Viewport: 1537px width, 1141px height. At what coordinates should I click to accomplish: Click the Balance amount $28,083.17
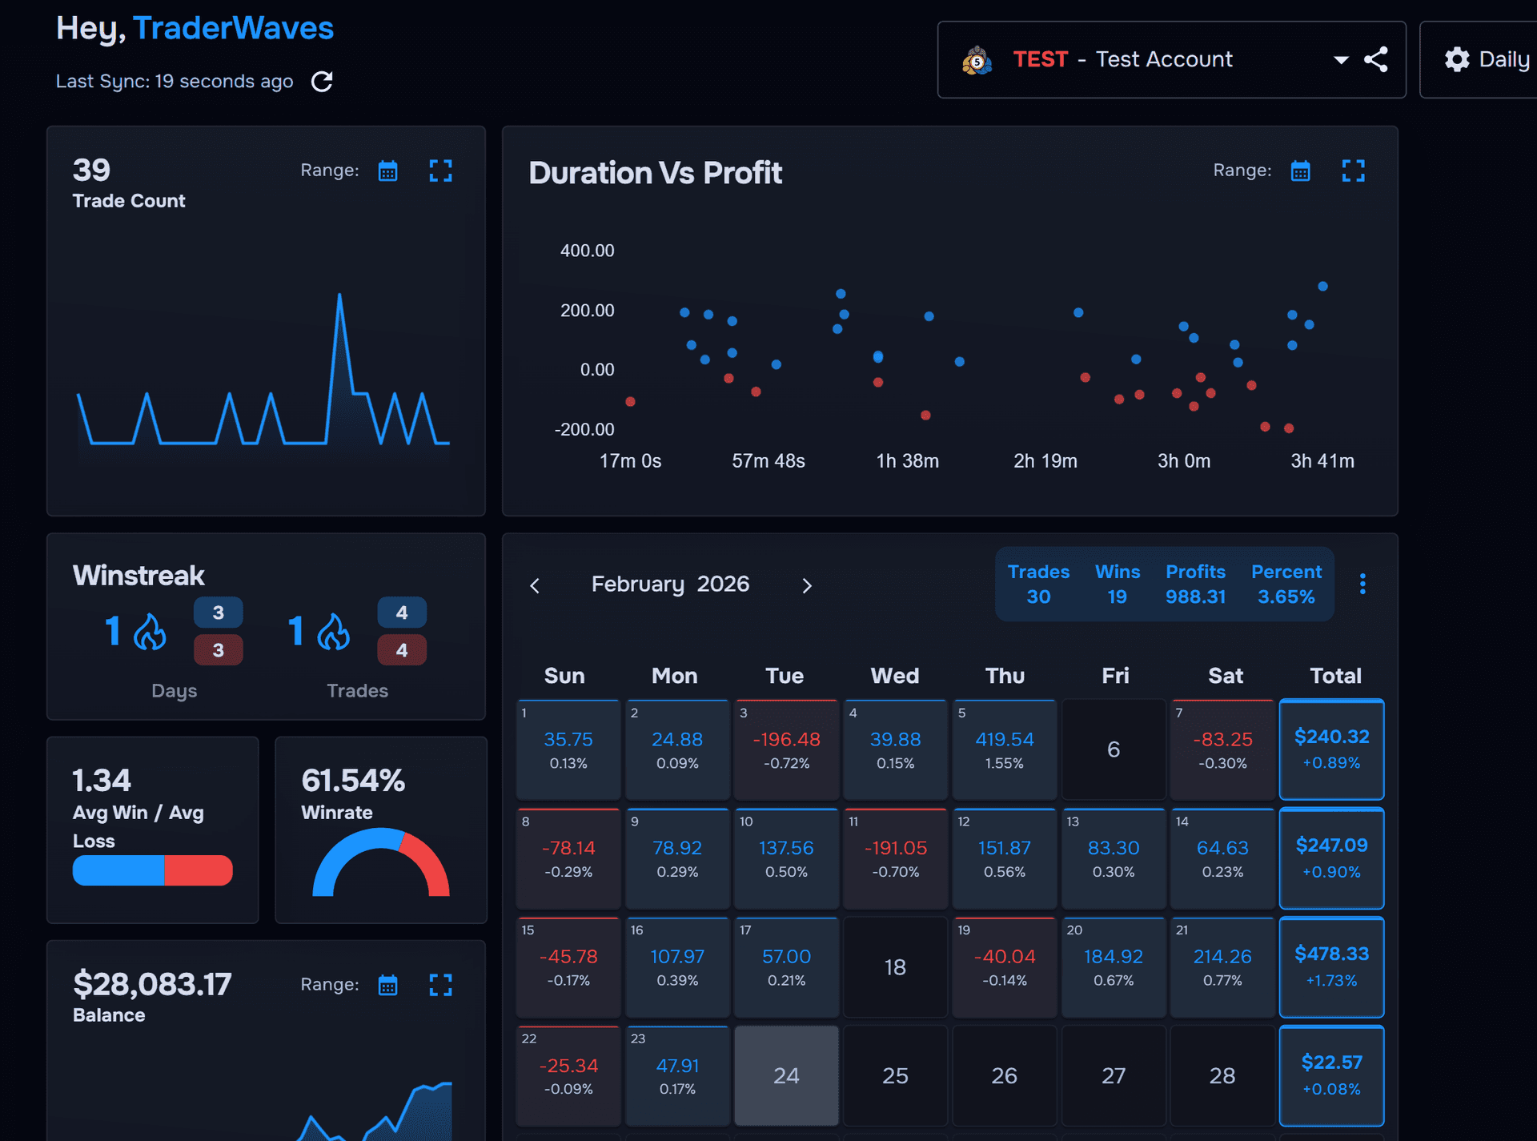click(152, 985)
